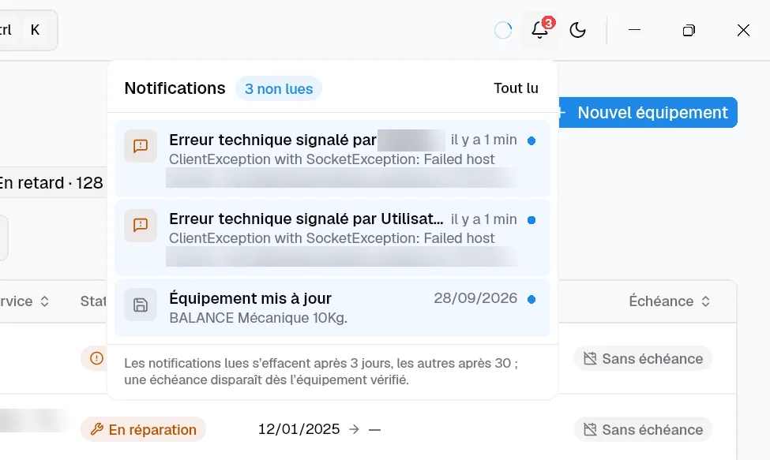
Task: Click the BALANCE Mécanique 10Kg. text
Action: [258, 318]
